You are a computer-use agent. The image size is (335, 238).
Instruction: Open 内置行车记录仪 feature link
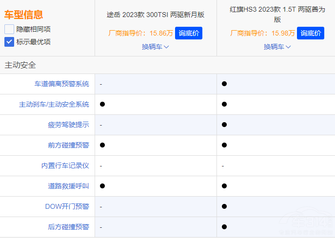click(65, 165)
